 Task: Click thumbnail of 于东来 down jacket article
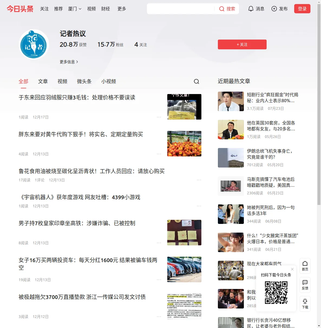[184, 107]
